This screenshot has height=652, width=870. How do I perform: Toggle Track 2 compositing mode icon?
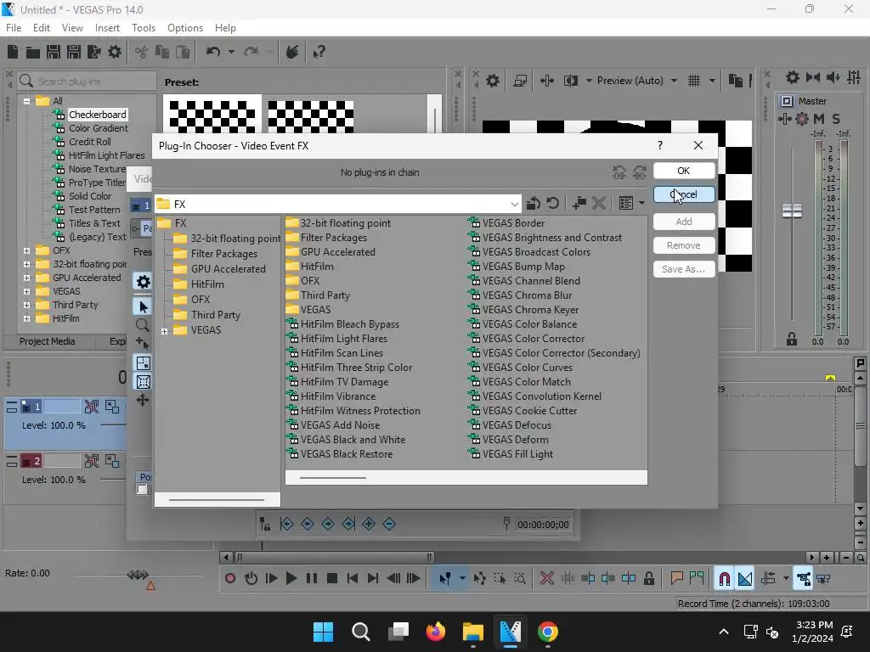[x=112, y=461]
